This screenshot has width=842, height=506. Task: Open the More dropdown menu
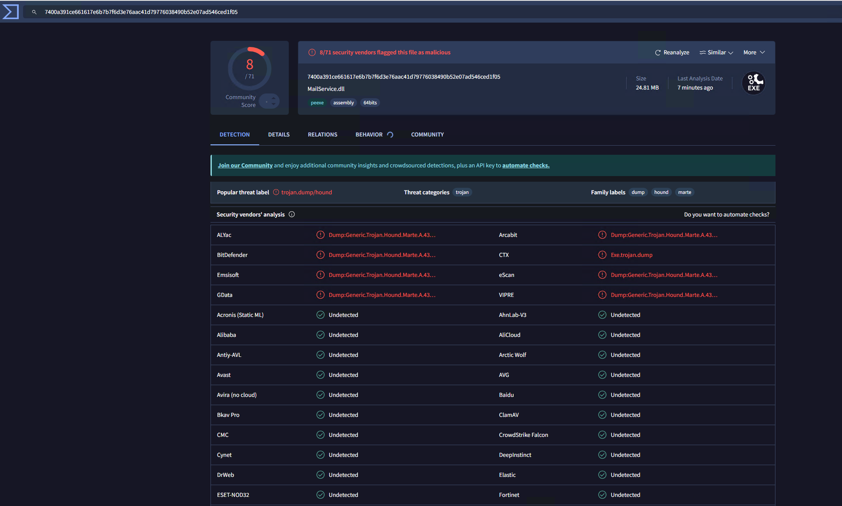(754, 53)
